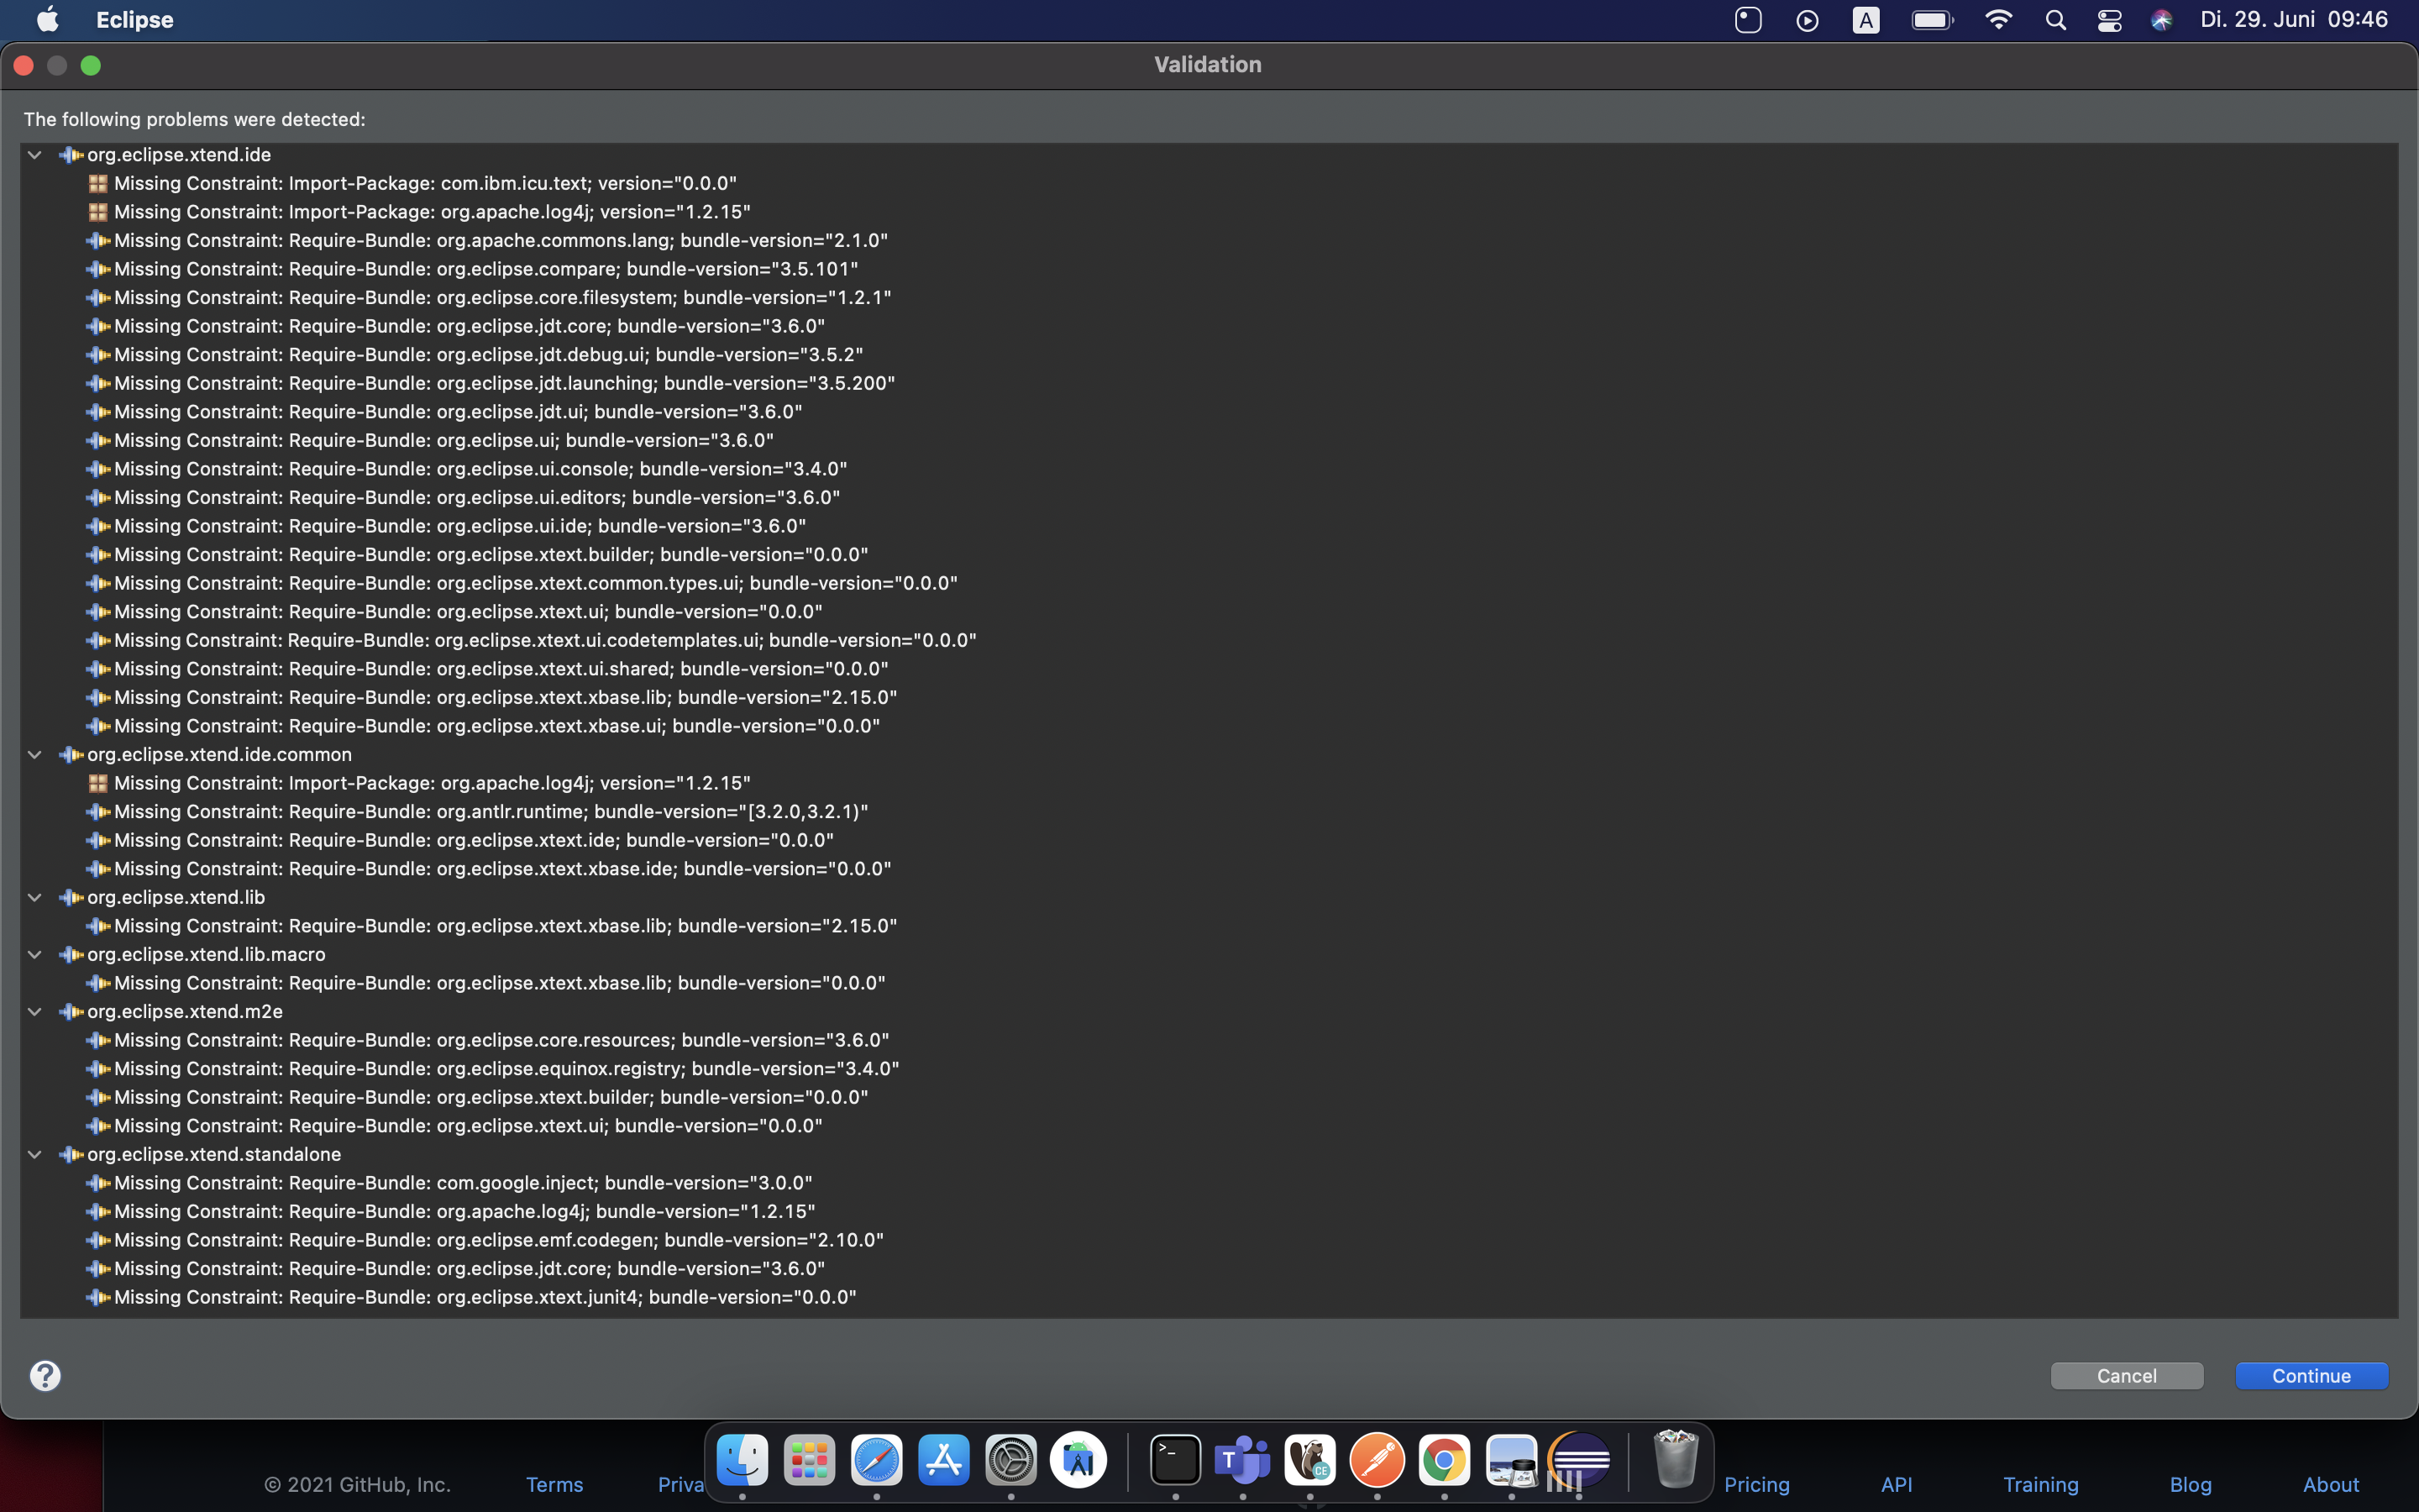Screen dimensions: 2419x1512
Task: Open the Trash in the Dock
Action: [1677, 1460]
